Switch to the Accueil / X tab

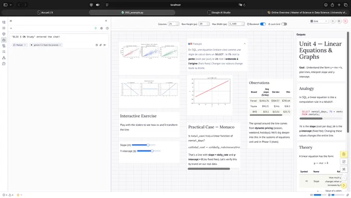pos(45,12)
